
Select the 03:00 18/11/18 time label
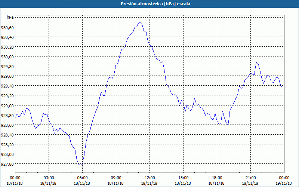click(x=49, y=181)
